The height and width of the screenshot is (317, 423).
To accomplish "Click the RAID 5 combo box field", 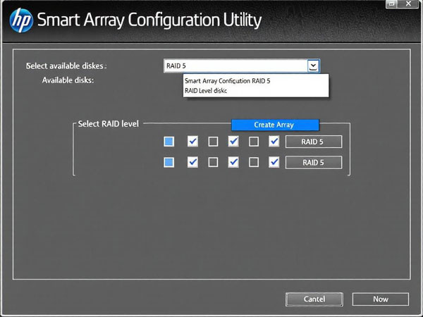I will click(x=242, y=66).
